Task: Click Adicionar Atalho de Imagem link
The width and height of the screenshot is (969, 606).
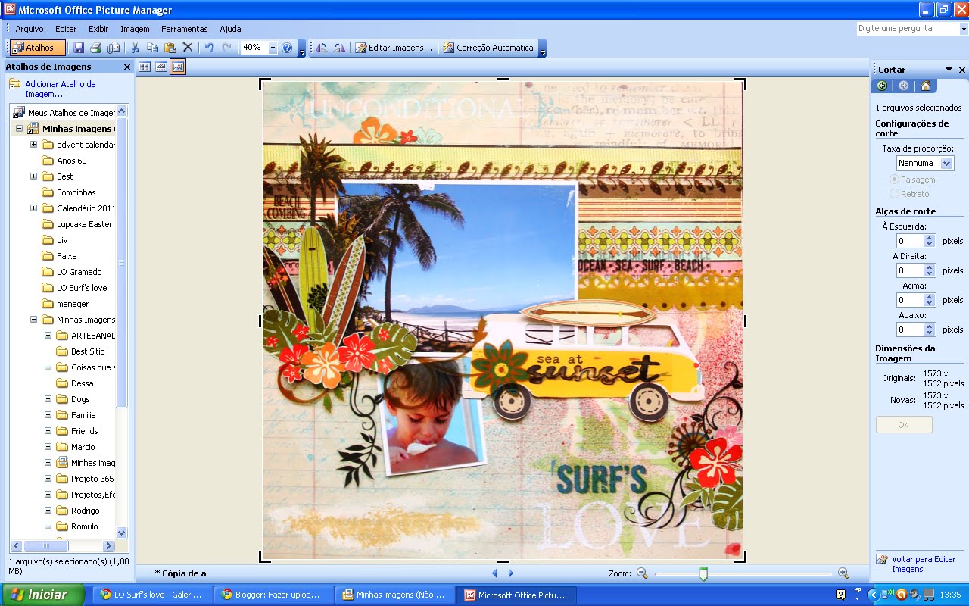Action: (60, 89)
